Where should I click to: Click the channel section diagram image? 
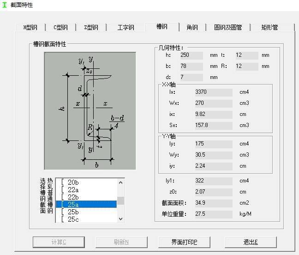coord(90,111)
